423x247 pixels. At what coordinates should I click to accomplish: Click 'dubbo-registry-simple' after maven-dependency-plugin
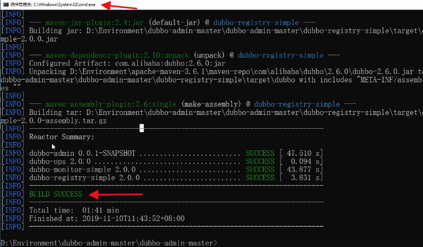[x=281, y=55]
